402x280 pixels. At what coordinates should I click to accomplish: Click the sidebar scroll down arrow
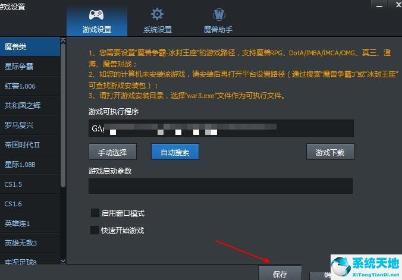(63, 262)
